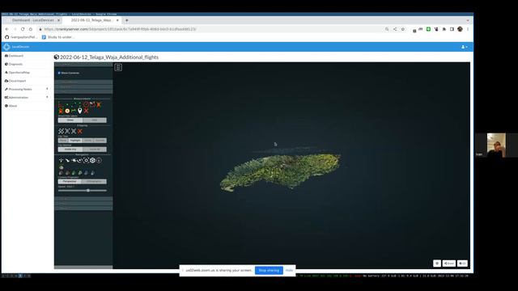The width and height of the screenshot is (518, 291).
Task: Click Stop sharing button
Action: (269, 270)
